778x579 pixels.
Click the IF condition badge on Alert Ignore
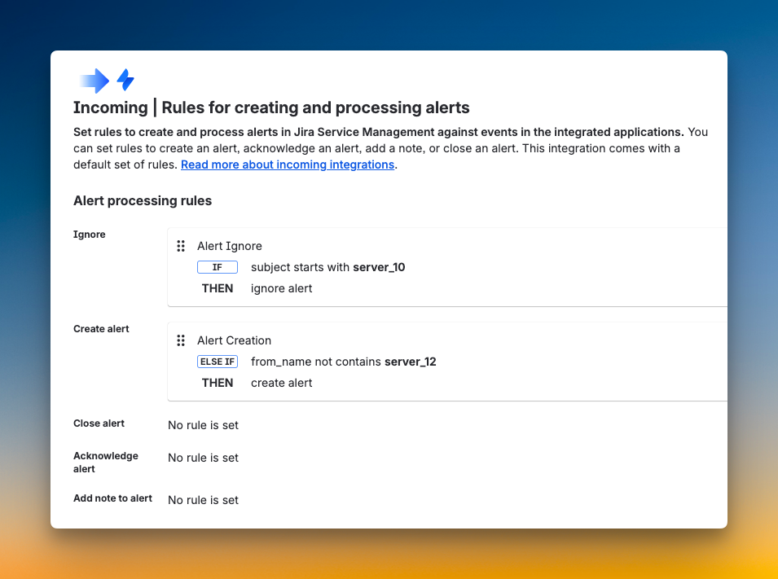click(x=218, y=266)
